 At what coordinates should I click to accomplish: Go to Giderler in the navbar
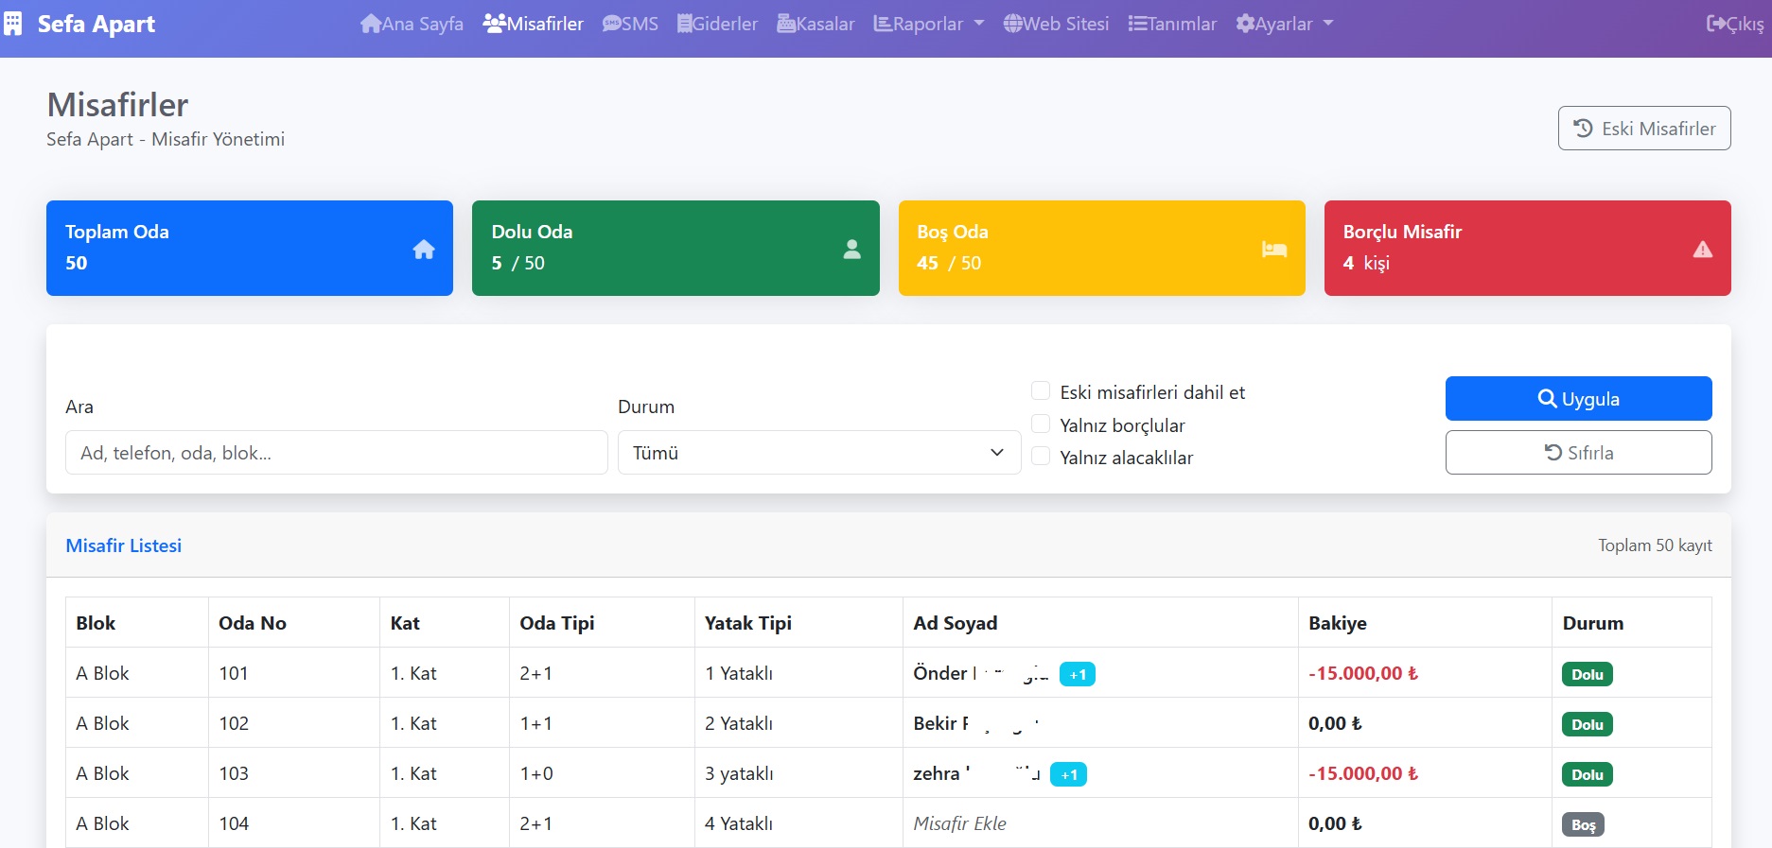pyautogui.click(x=717, y=24)
